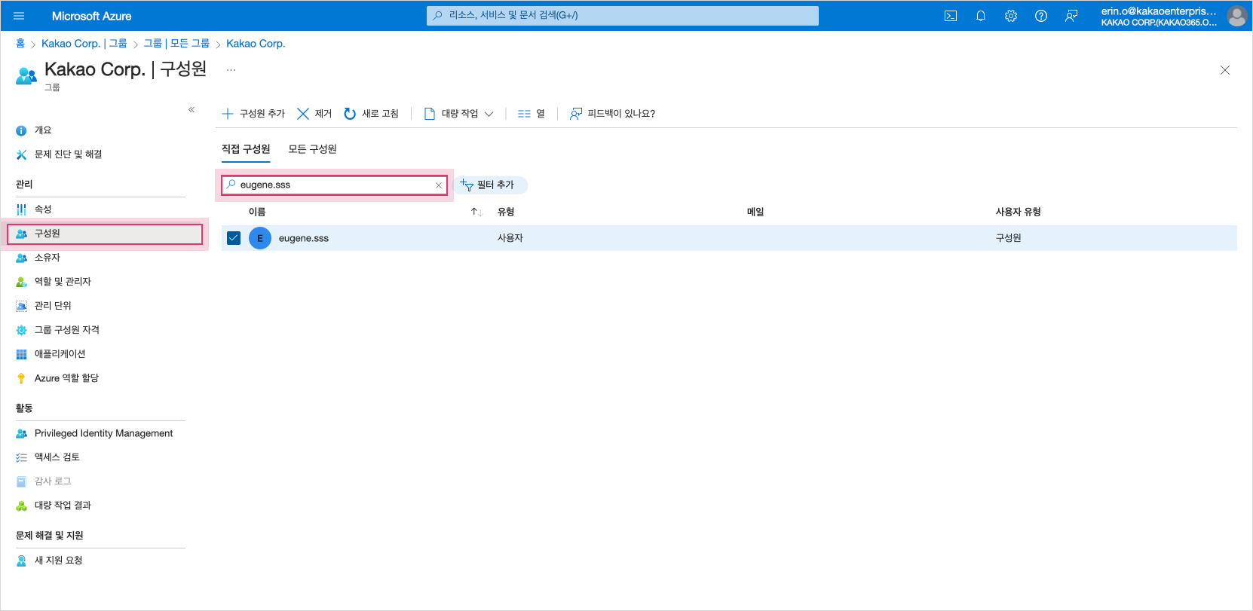1253x611 pixels.
Task: Click the Privileged Identity Management icon
Action: click(x=21, y=433)
